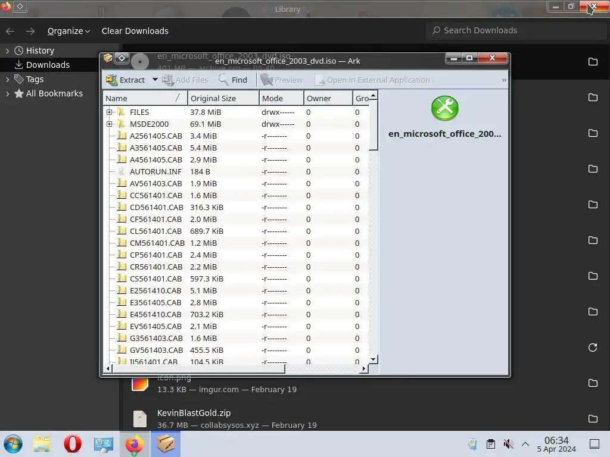Open the Ark window menu icon
Screen dimensions: 610x457
[108, 58]
